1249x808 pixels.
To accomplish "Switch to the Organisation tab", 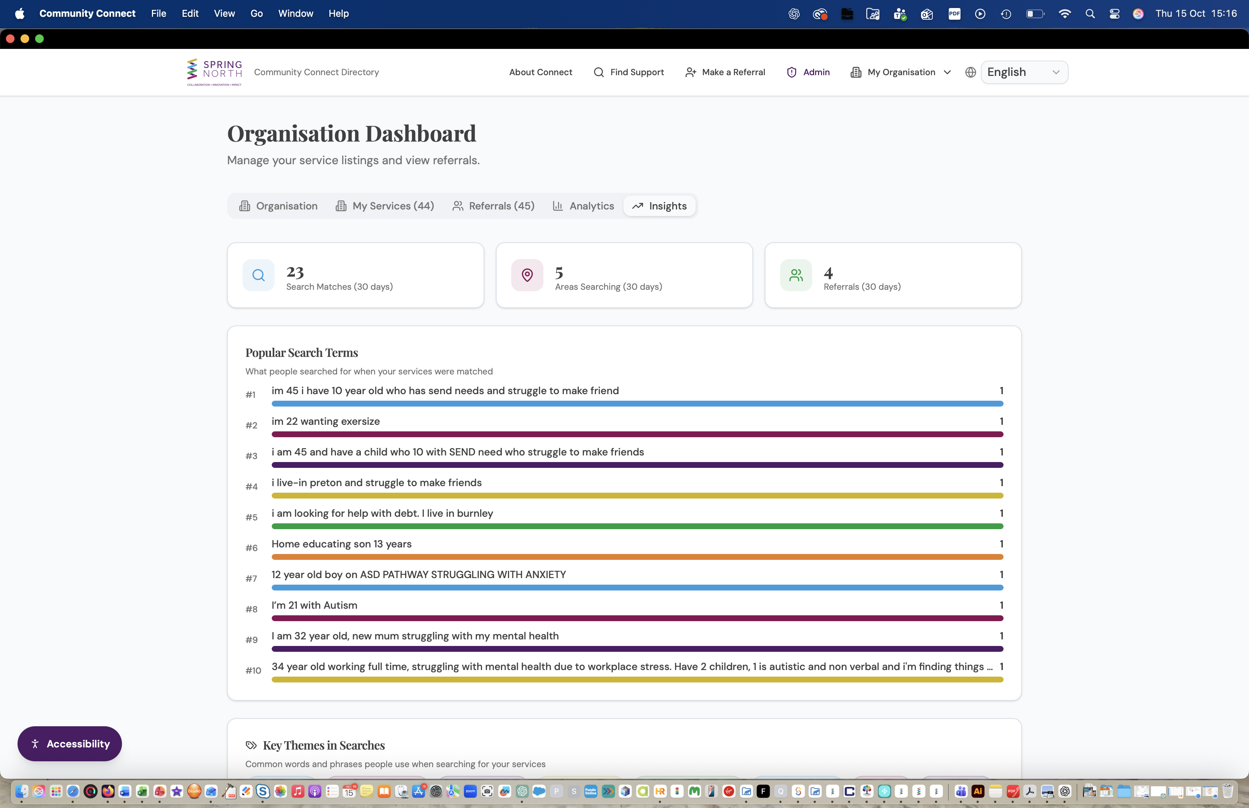I will coord(278,206).
